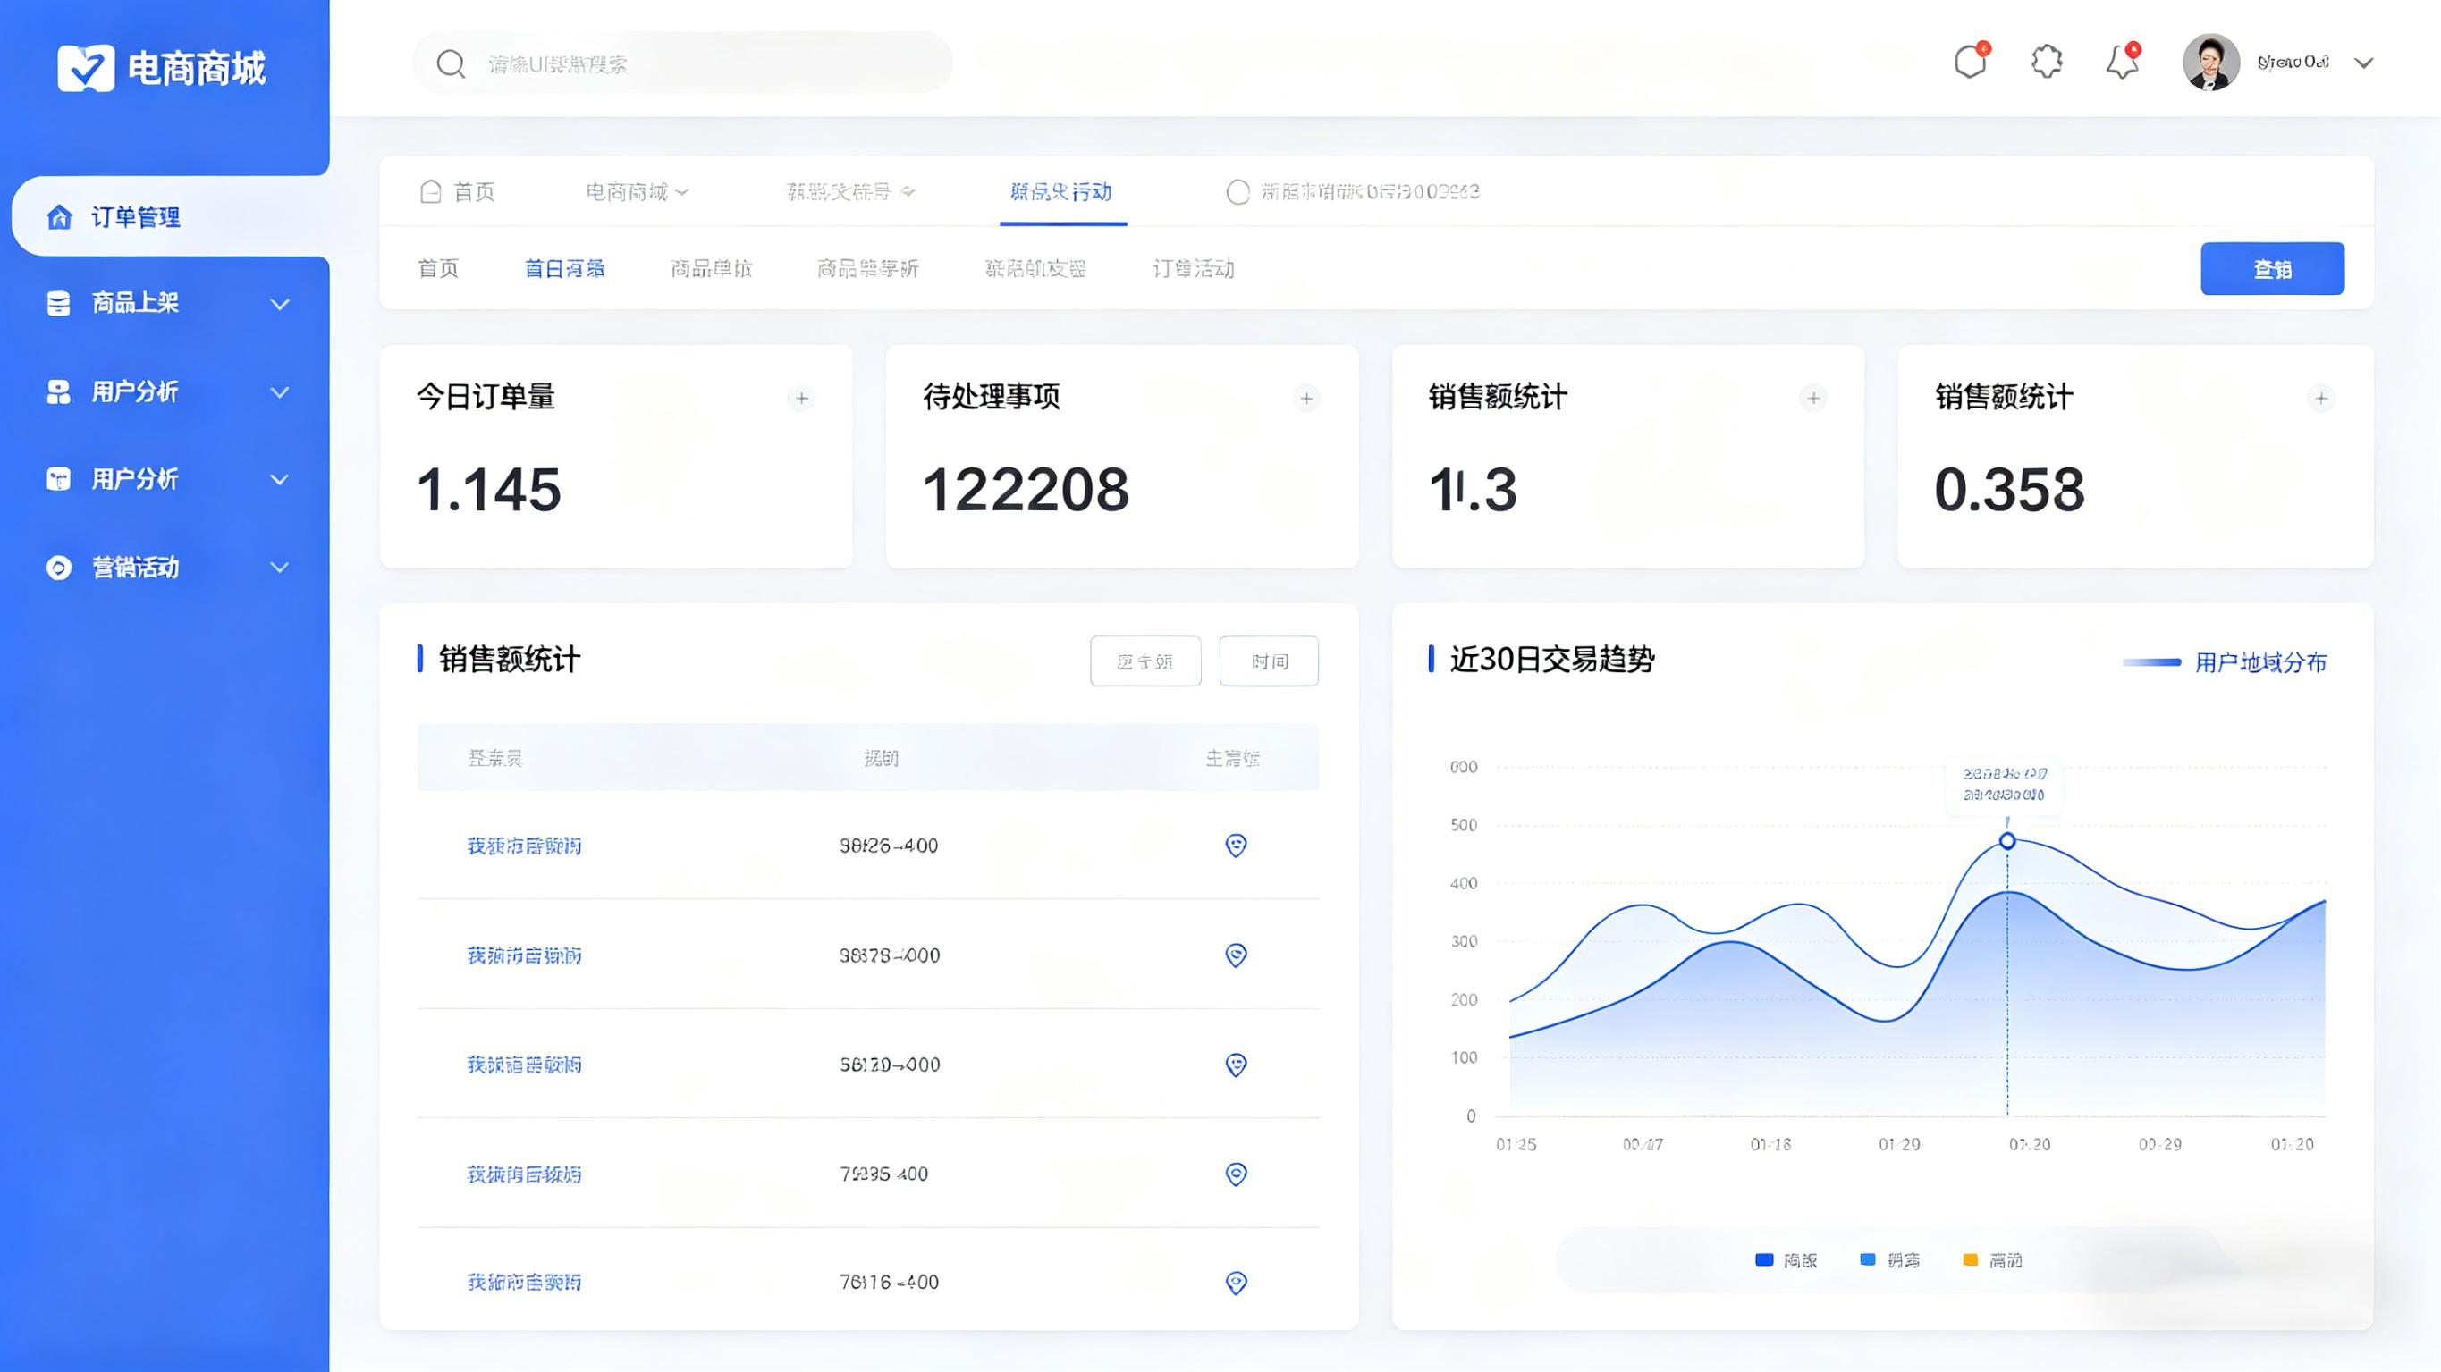The image size is (2441, 1372).
Task: Click the light blue legend swatch
Action: pos(1868,1260)
